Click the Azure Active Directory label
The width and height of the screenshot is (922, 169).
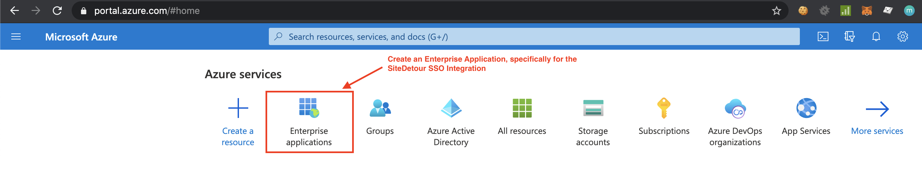pos(451,137)
